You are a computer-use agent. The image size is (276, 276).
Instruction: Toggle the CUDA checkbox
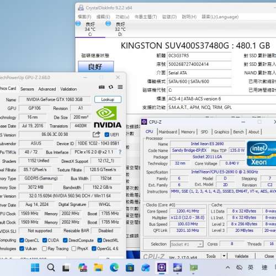(x=45, y=240)
